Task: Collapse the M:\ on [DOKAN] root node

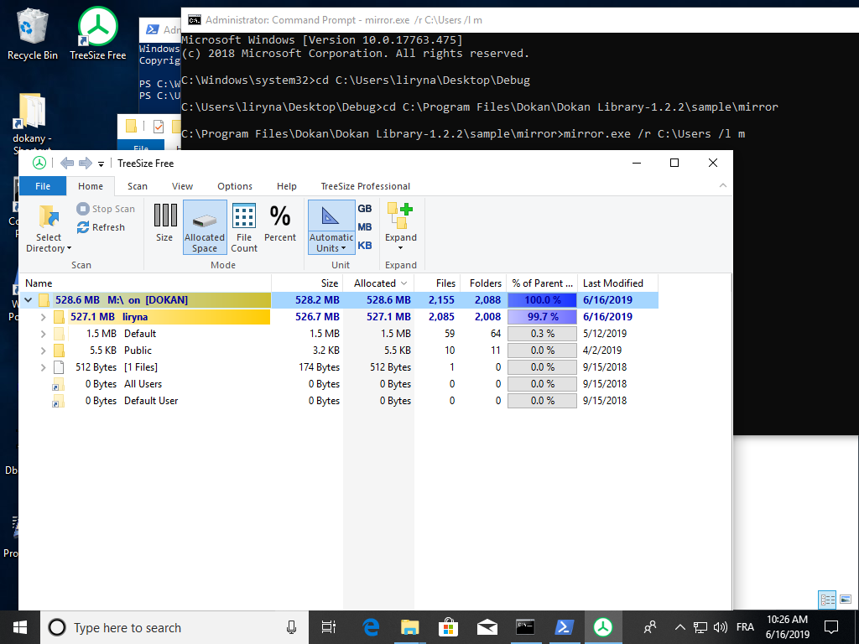Action: pos(28,299)
